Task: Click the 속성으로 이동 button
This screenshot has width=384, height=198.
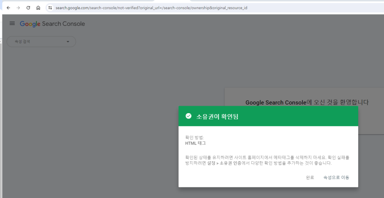Action: click(336, 178)
